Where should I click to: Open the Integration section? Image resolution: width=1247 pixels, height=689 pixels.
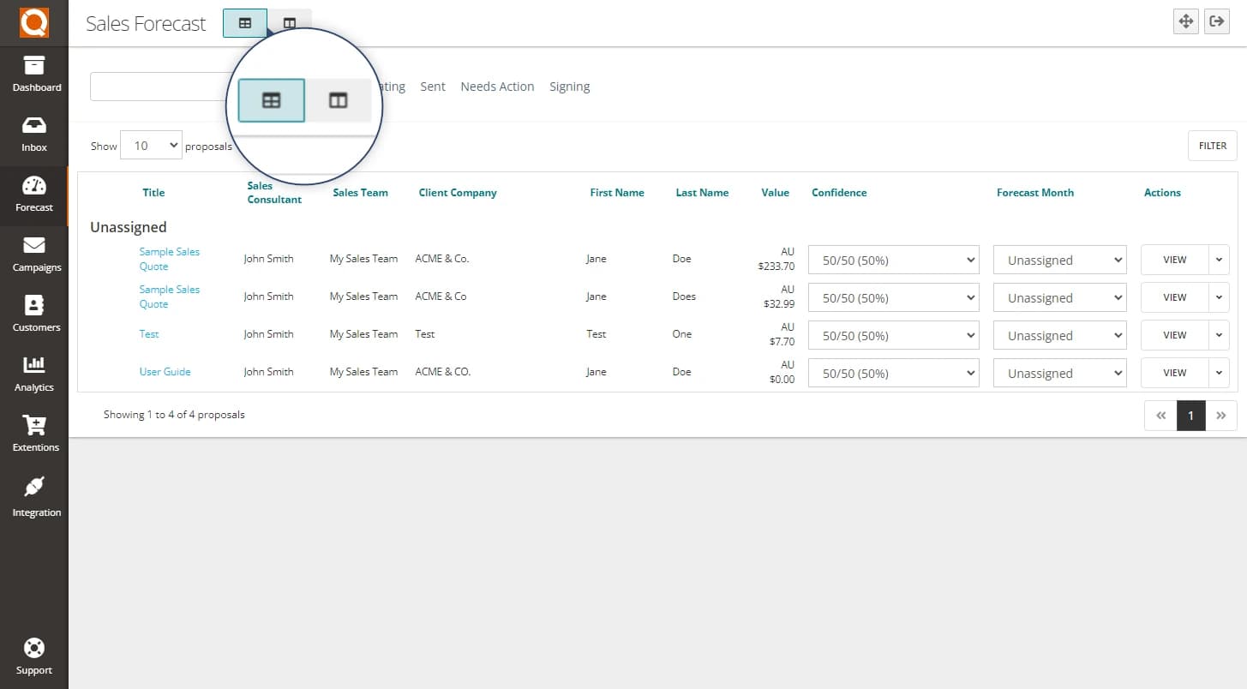pyautogui.click(x=34, y=497)
